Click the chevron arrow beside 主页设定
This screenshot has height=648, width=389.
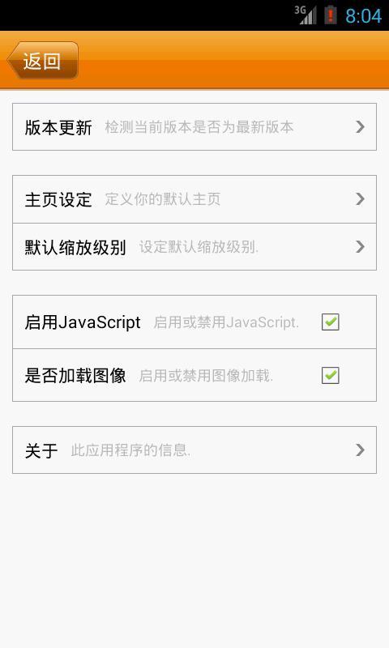(360, 199)
